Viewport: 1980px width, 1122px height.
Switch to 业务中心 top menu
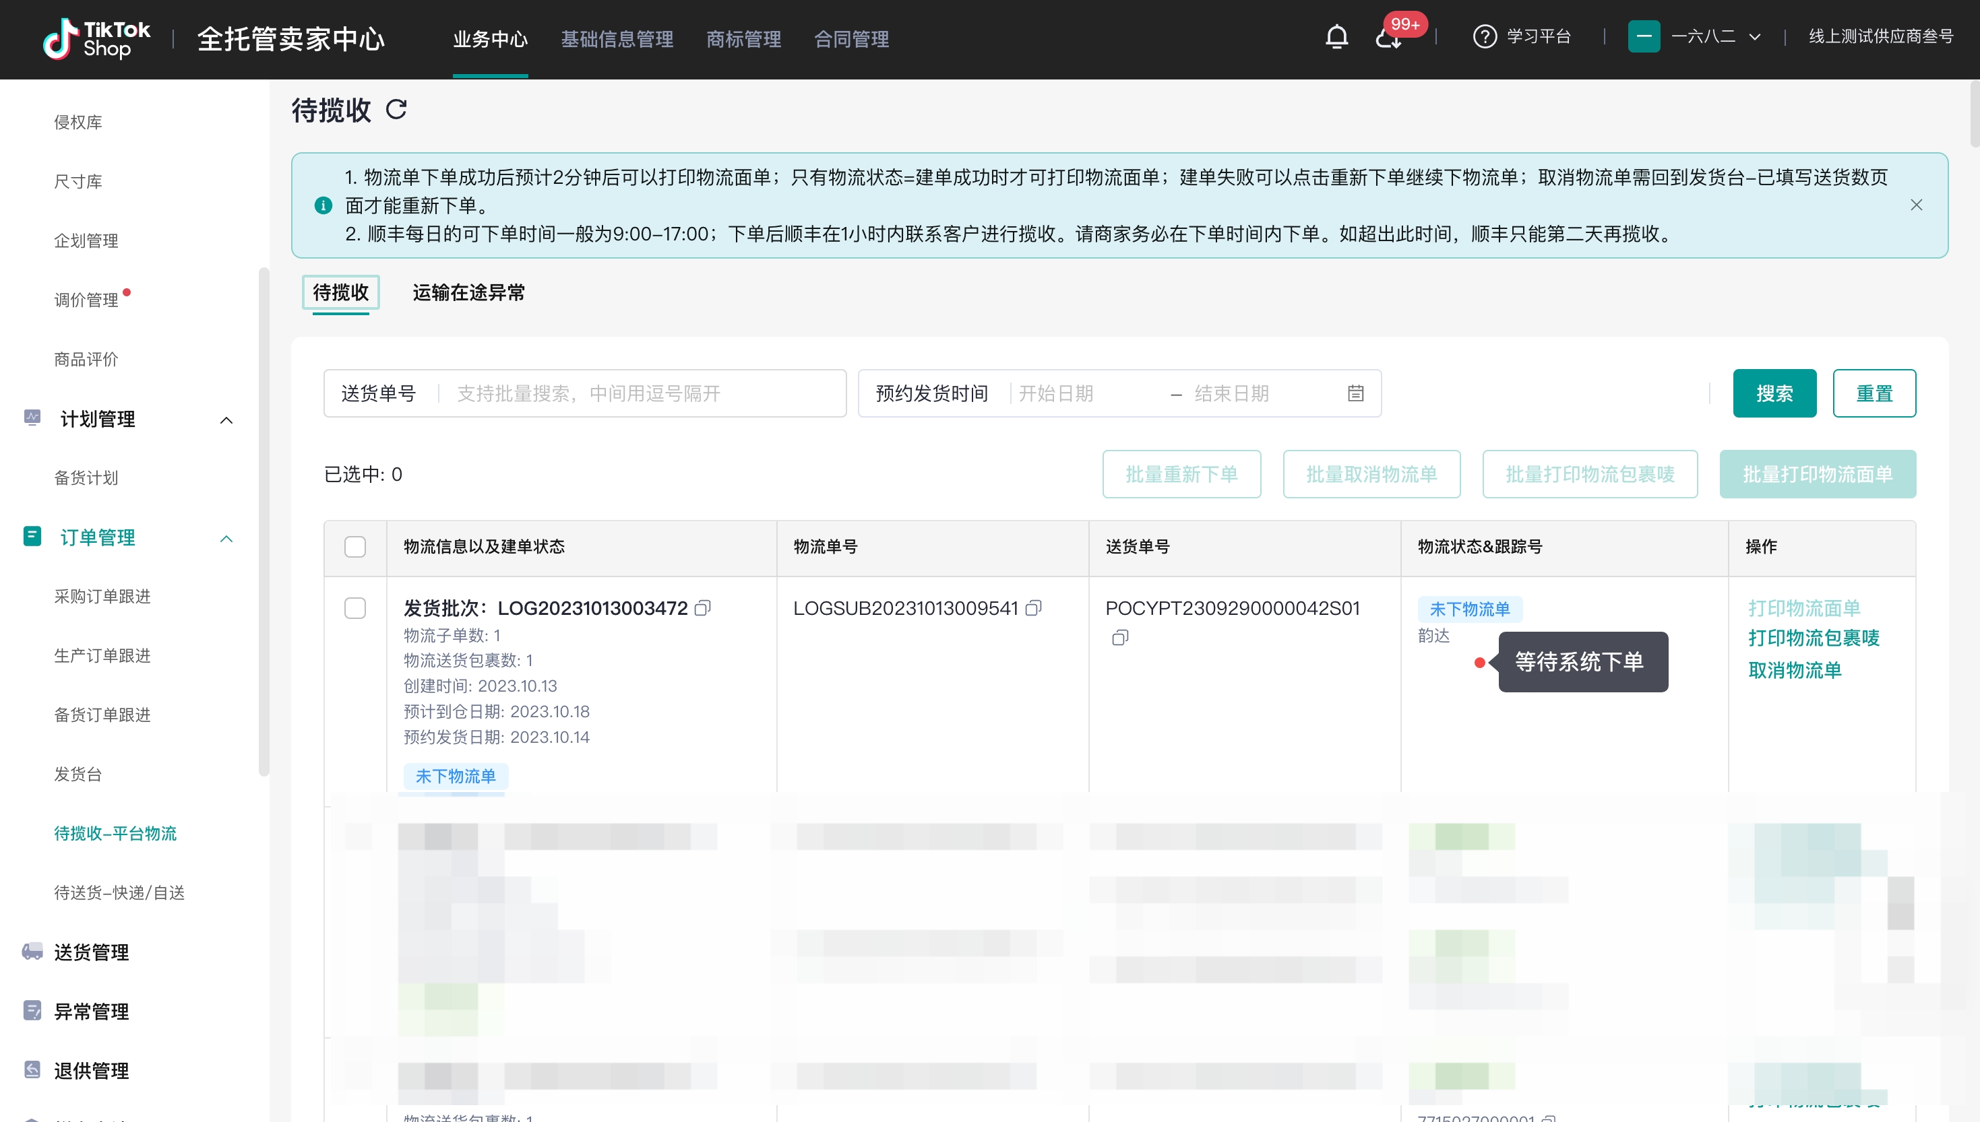point(491,38)
